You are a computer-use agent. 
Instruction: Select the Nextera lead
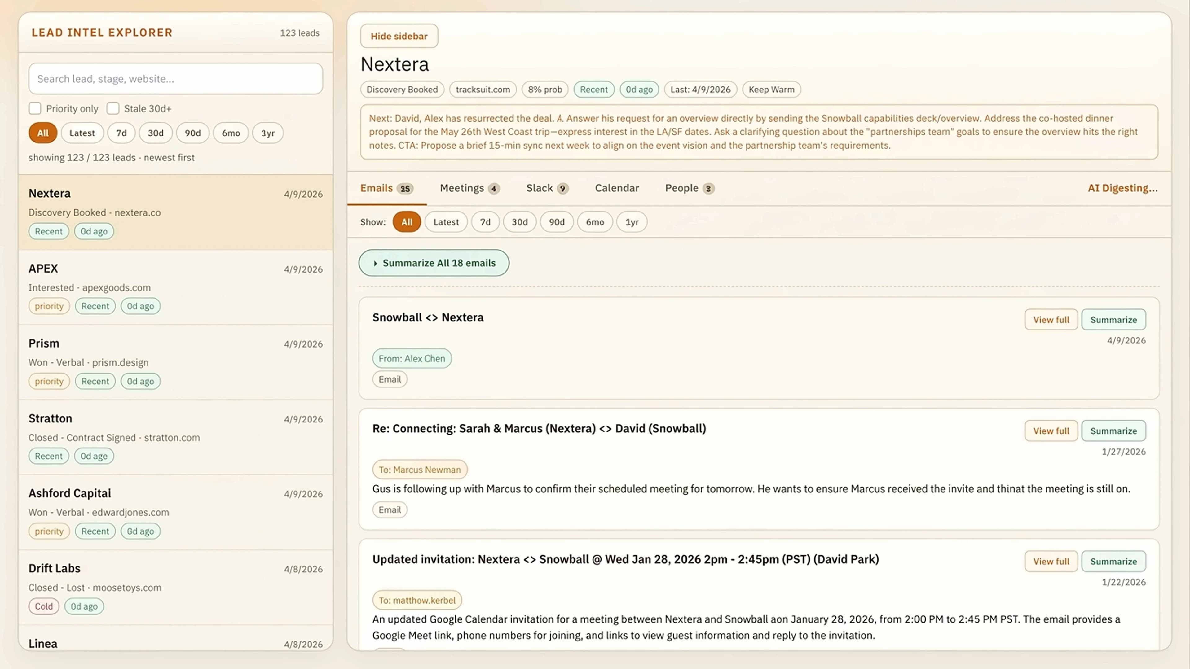point(175,212)
